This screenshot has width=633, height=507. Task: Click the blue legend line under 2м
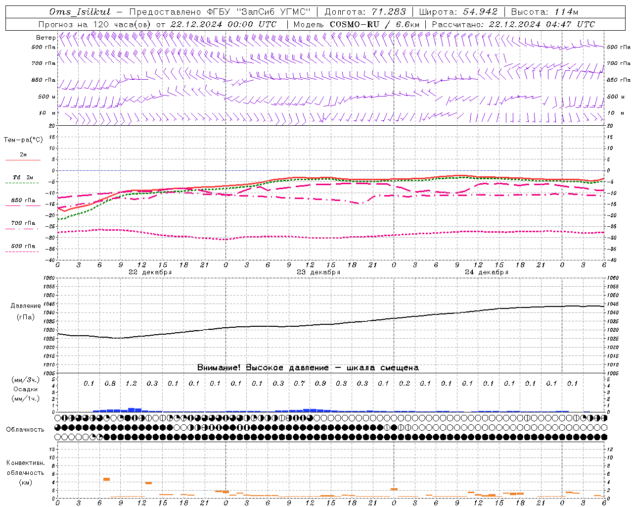(23, 160)
